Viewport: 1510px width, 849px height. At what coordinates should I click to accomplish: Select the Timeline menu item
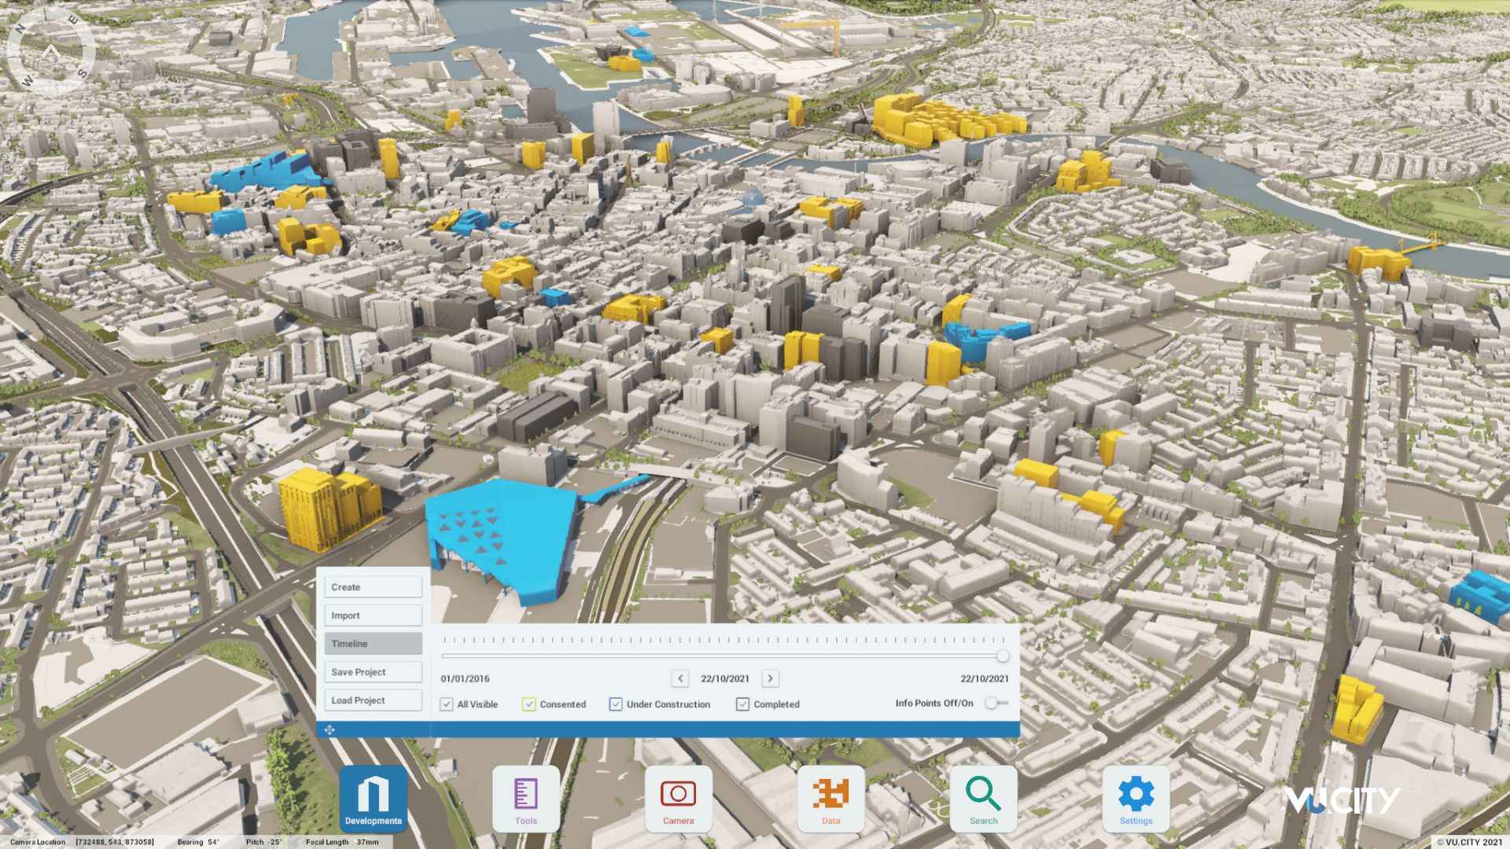click(x=373, y=644)
